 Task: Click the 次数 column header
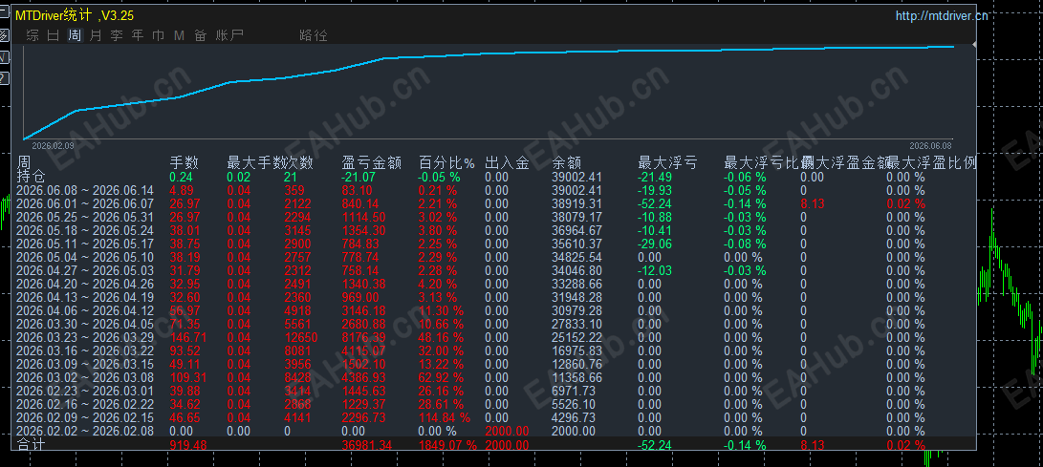click(x=298, y=162)
